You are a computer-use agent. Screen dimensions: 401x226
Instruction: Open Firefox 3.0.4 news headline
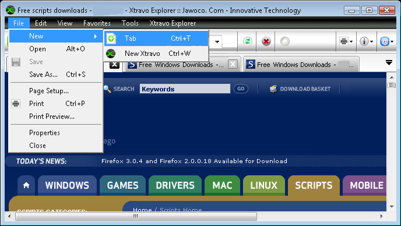click(x=194, y=161)
